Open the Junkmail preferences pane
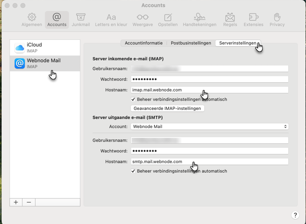This screenshot has height=224, width=306. [x=81, y=20]
